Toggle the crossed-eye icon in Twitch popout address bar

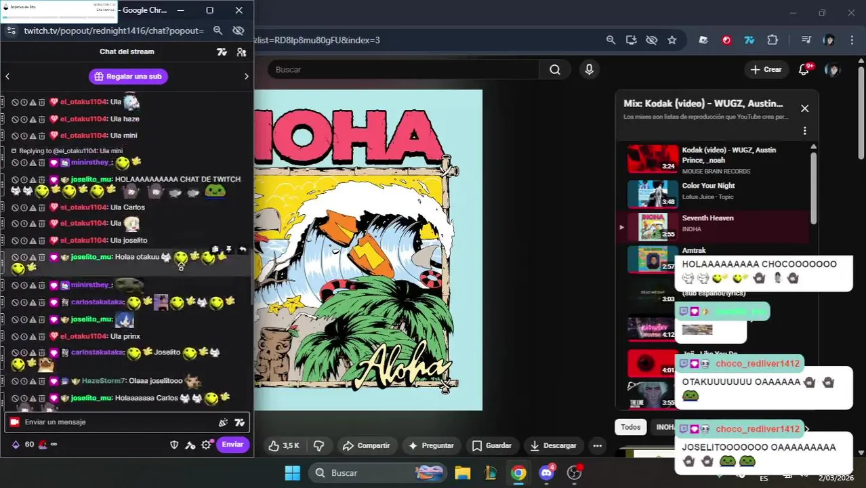click(x=238, y=30)
